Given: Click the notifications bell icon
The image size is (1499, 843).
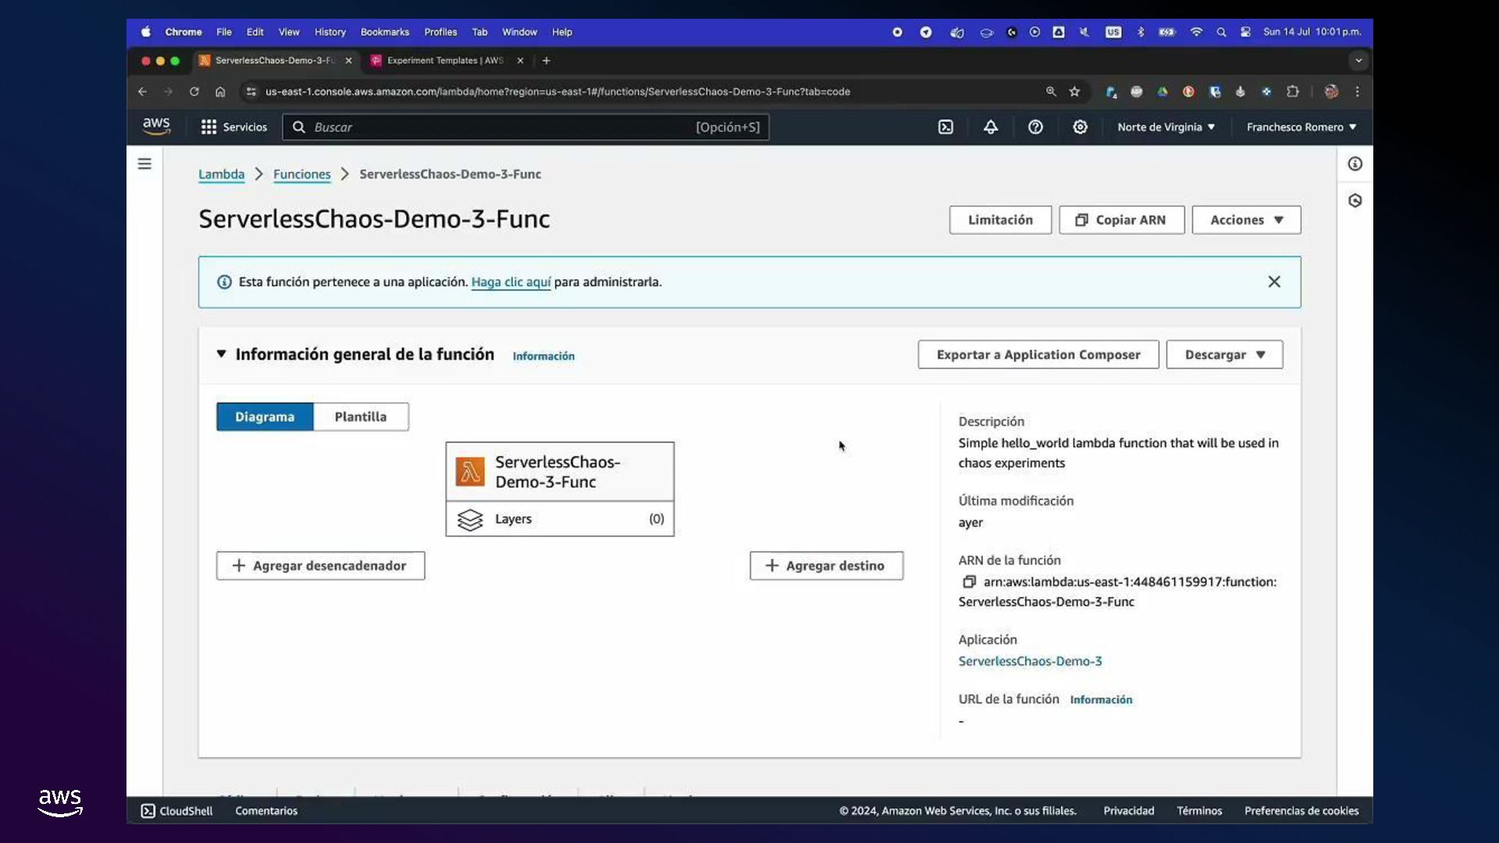Looking at the screenshot, I should 990,127.
